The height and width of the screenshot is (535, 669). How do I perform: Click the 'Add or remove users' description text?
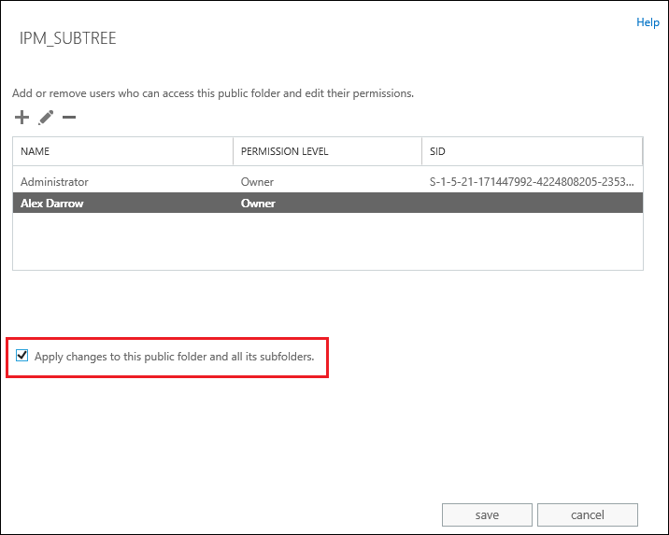[213, 93]
